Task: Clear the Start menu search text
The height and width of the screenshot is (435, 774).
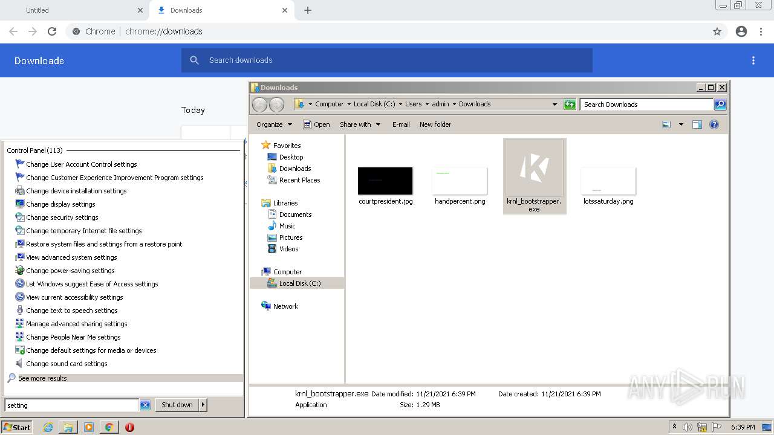Action: point(145,405)
